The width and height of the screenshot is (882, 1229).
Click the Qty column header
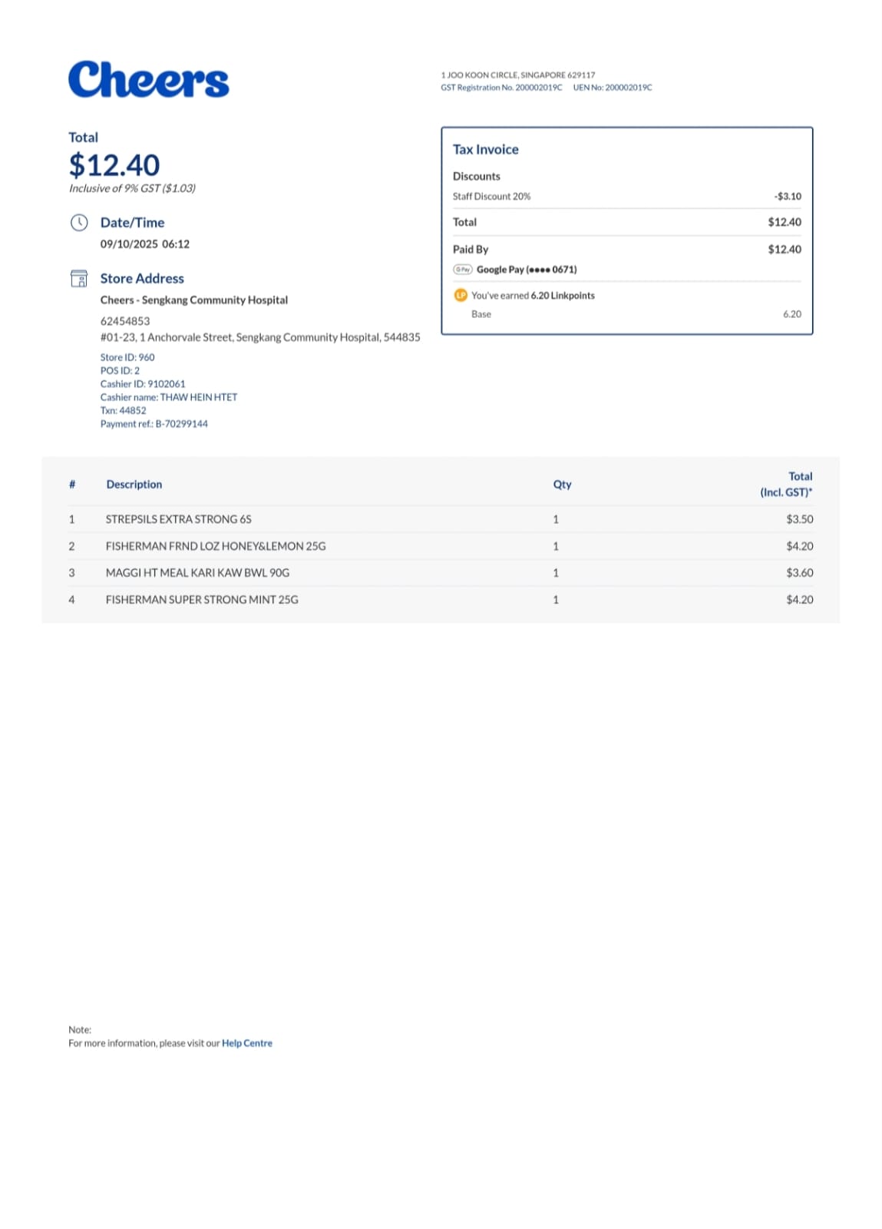pos(563,485)
